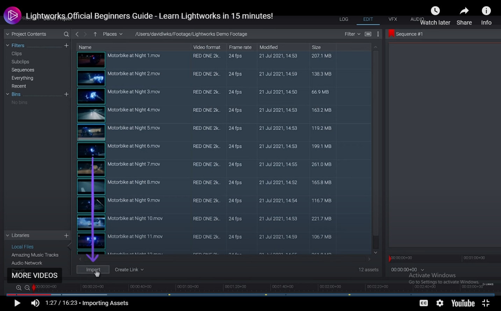This screenshot has width=501, height=311.
Task: Search the Project Contents panel
Action: click(66, 34)
